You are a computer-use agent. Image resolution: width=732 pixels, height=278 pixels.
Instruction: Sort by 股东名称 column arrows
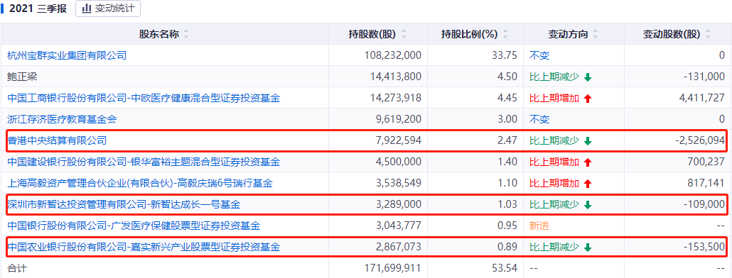click(187, 34)
